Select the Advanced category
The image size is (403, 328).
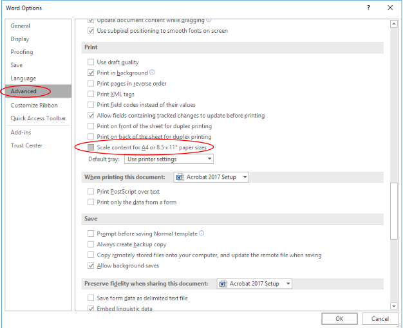[24, 91]
